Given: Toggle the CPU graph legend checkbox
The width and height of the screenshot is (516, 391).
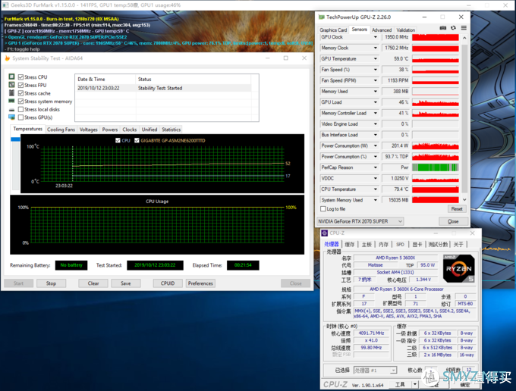Looking at the screenshot, I should point(118,140).
